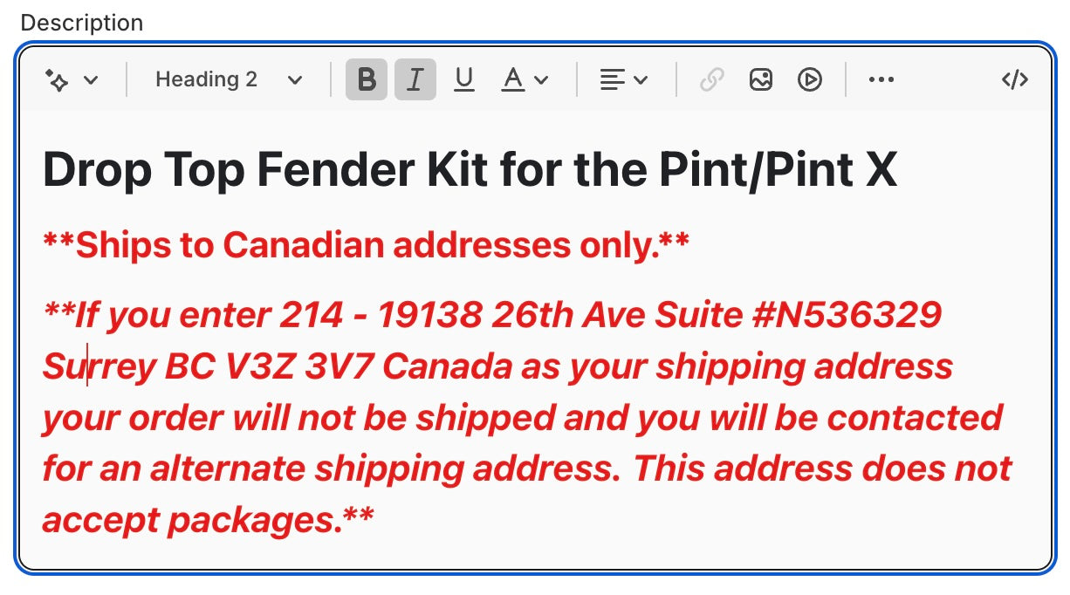This screenshot has width=1070, height=595.
Task: Open the three-dot more options menu
Action: [x=881, y=80]
